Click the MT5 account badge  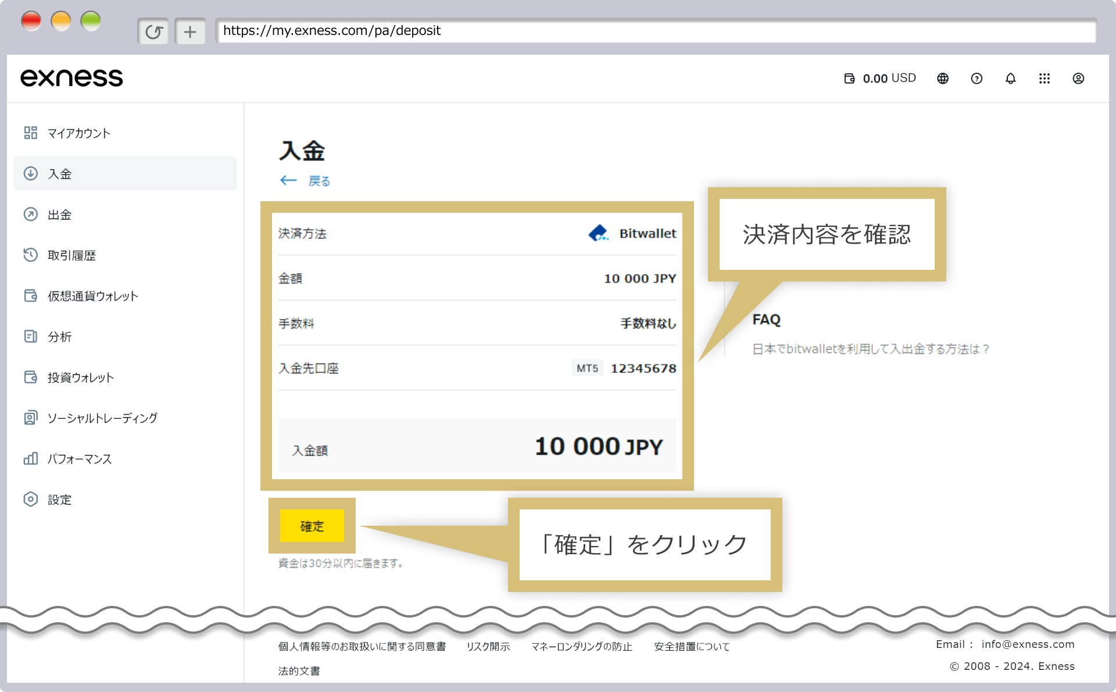[x=587, y=368]
